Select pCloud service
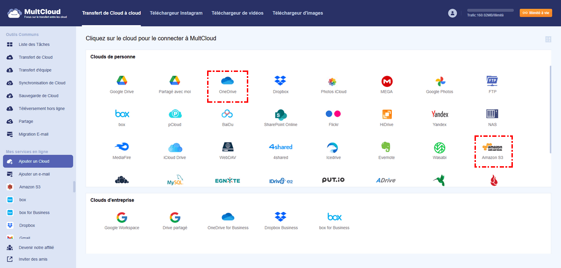The image size is (561, 268). pyautogui.click(x=175, y=118)
